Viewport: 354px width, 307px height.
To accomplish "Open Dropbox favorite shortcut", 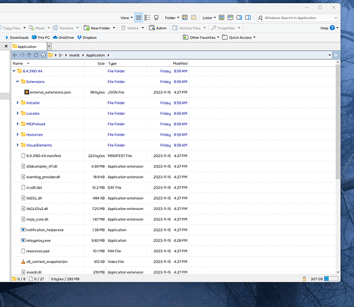I will click(87, 37).
